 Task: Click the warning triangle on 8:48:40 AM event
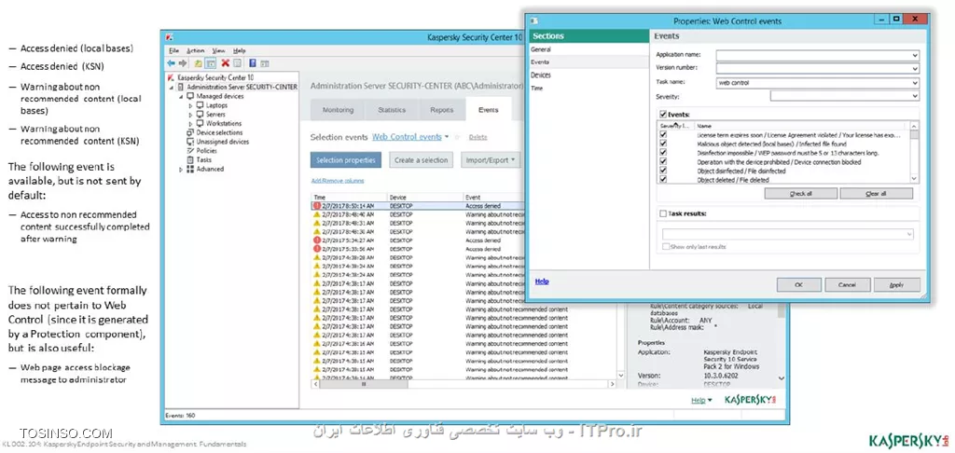coord(317,214)
